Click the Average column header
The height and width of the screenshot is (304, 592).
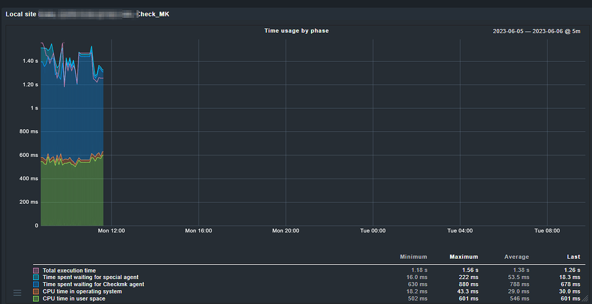[x=516, y=257]
